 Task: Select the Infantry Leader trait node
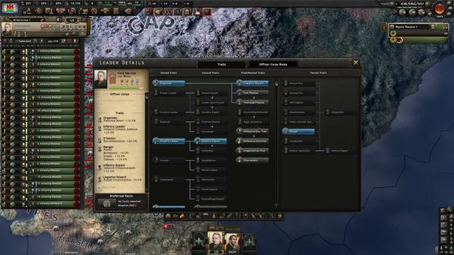click(169, 141)
